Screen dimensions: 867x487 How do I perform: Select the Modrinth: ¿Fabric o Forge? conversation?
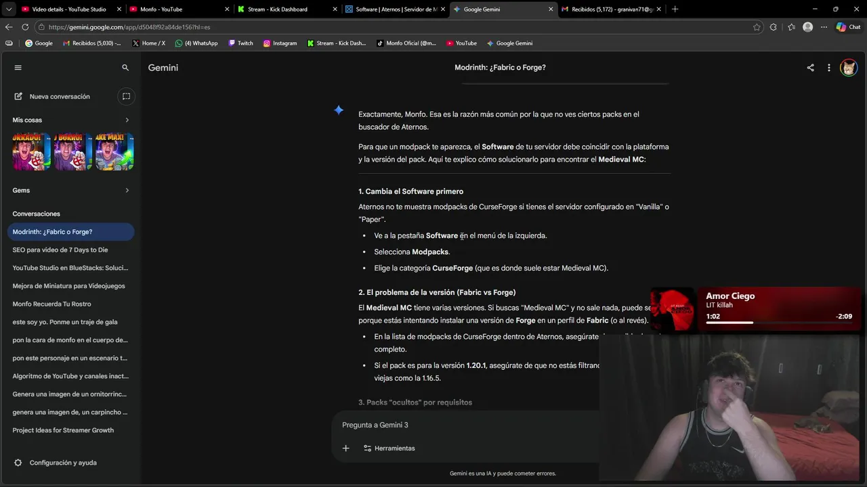[x=70, y=232]
